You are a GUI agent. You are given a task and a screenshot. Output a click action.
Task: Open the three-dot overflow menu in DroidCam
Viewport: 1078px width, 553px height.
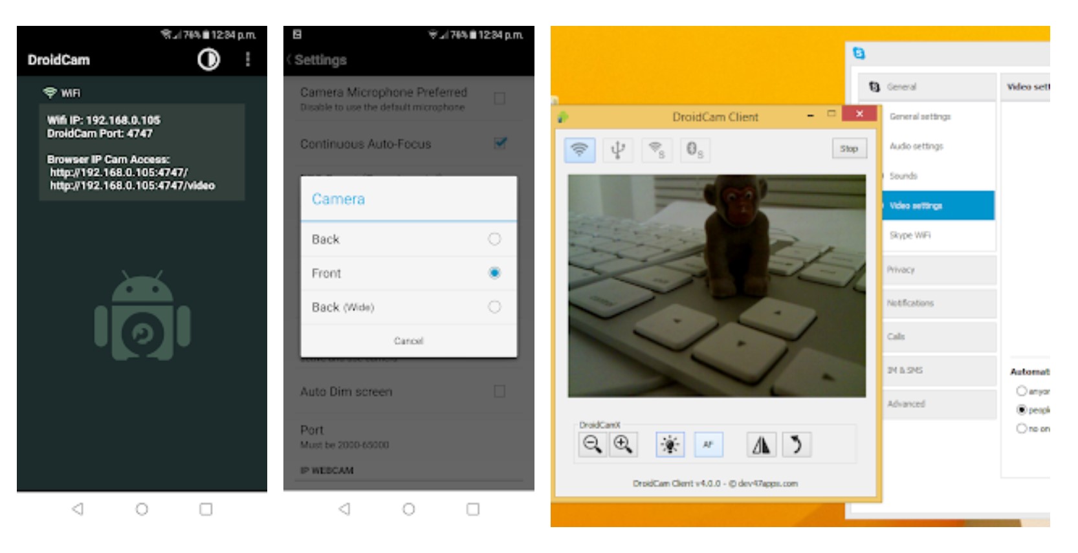tap(247, 60)
